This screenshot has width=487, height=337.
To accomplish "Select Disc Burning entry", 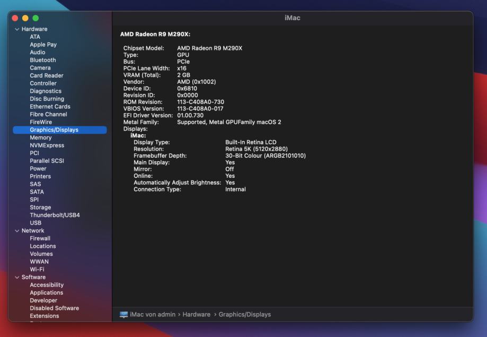I will pyautogui.click(x=47, y=99).
